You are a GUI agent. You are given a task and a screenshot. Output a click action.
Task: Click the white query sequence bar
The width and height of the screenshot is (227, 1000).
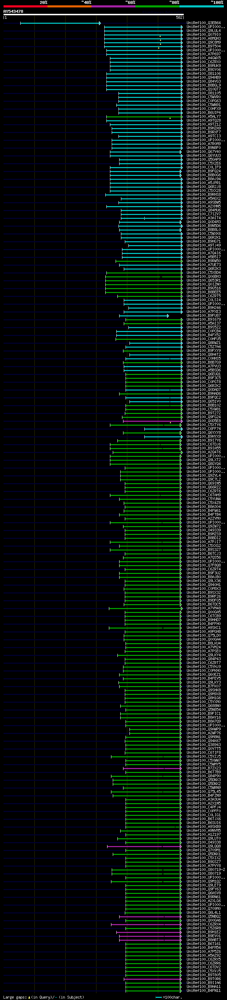pyautogui.click(x=94, y=15)
